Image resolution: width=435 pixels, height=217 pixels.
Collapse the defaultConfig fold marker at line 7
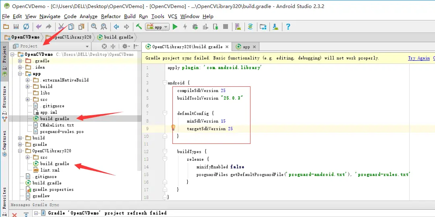165,113
